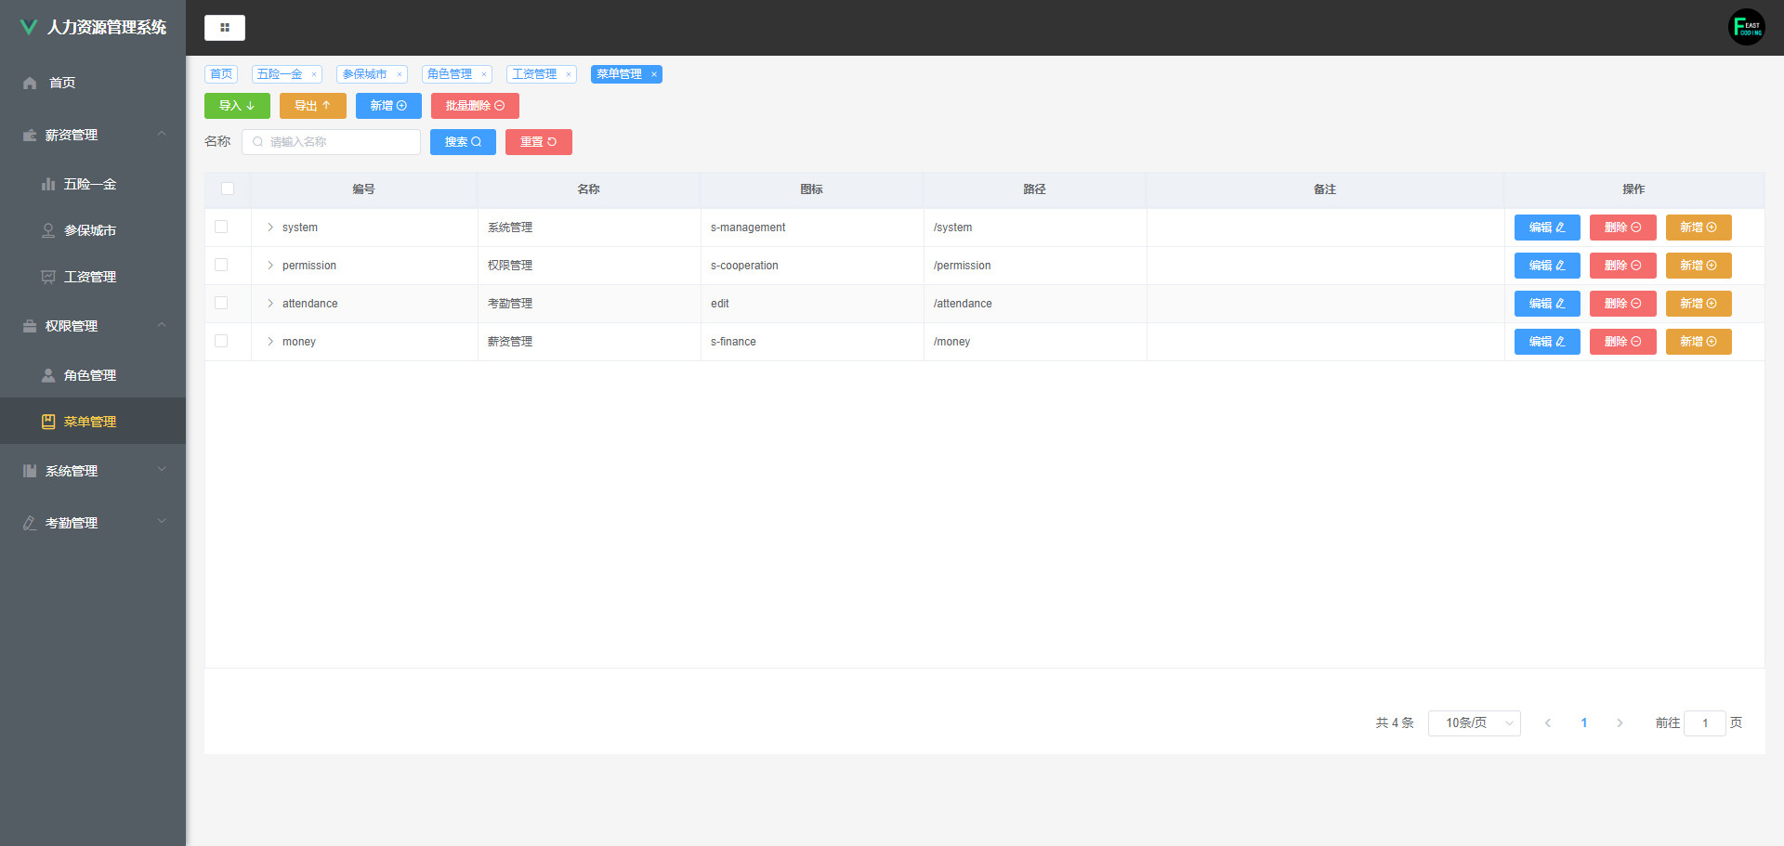The image size is (1784, 846).
Task: Edit the money row
Action: [x=1547, y=342]
